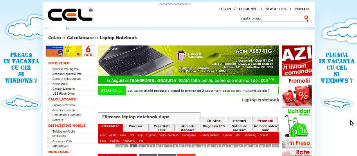Filter by Hewlett Packard producer
The image size is (357, 156).
coord(209,135)
